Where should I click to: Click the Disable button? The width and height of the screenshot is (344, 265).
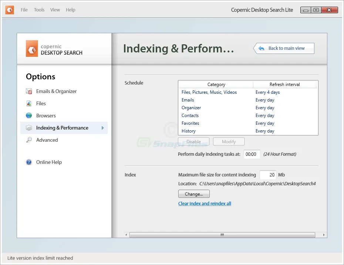point(193,142)
